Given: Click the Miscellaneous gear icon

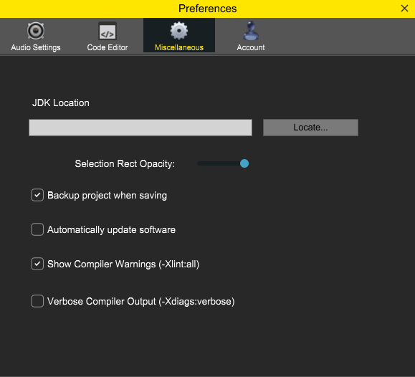Looking at the screenshot, I should [179, 31].
